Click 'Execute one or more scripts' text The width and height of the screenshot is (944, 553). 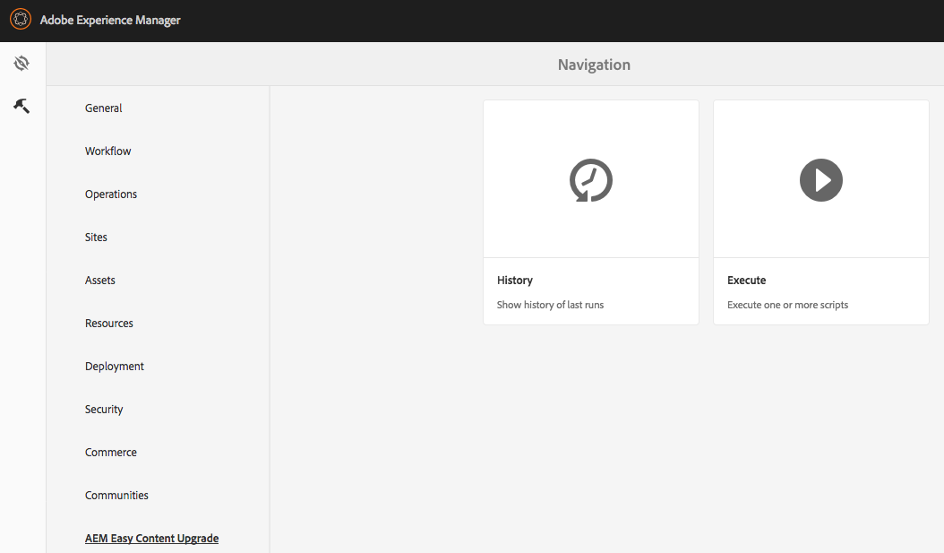point(787,305)
